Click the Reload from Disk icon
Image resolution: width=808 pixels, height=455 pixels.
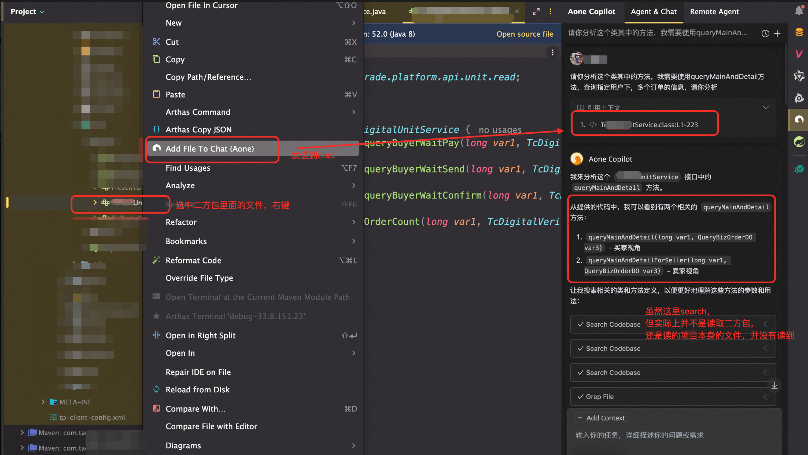(156, 389)
